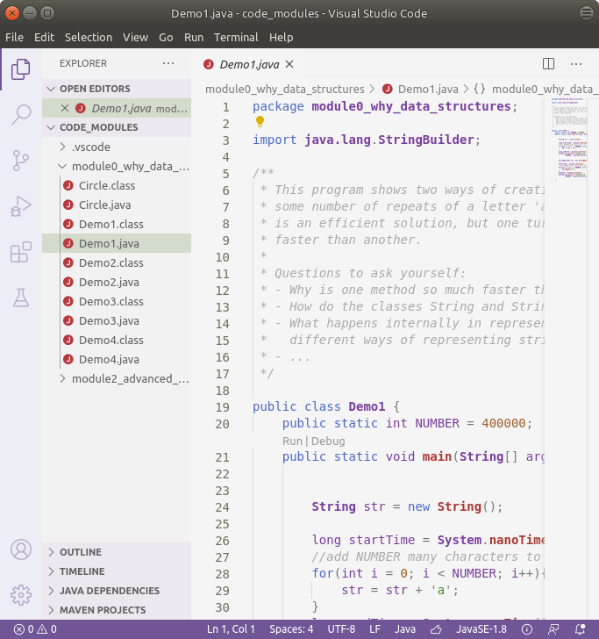Image resolution: width=599 pixels, height=639 pixels.
Task: Open the Selection menu
Action: pyautogui.click(x=89, y=38)
